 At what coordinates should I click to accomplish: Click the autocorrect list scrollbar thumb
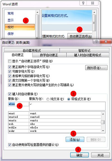pos(103,122)
